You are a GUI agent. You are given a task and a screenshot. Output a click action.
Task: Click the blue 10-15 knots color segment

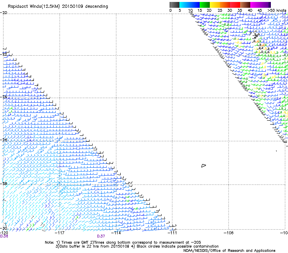pos(195,5)
